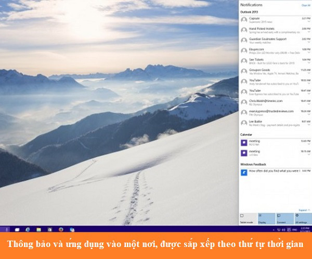Launch Firefox from the taskbar
Screen dimensions: 312x259
click(x=61, y=229)
